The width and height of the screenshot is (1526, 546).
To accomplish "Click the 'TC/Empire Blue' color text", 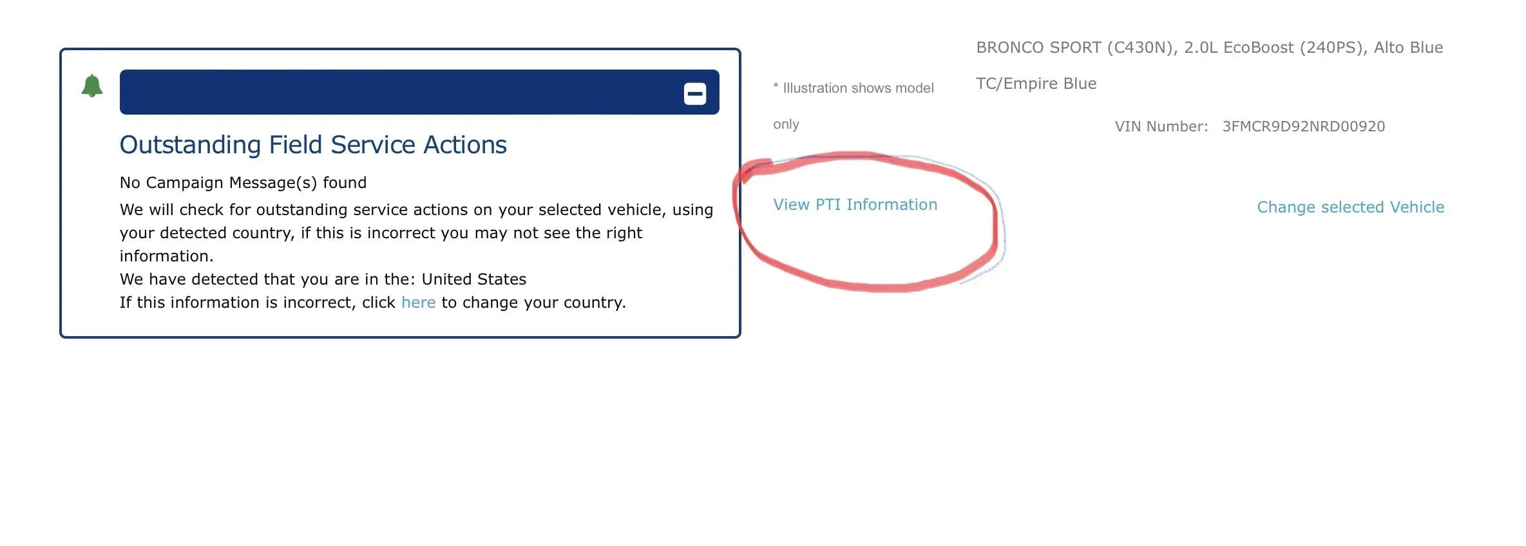I will (x=1036, y=84).
